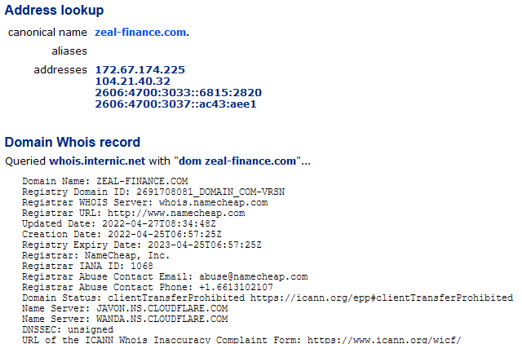The height and width of the screenshot is (344, 522).
Task: Click the https://www.icann.org/wicf/ complaint form URL
Action: pos(384,340)
